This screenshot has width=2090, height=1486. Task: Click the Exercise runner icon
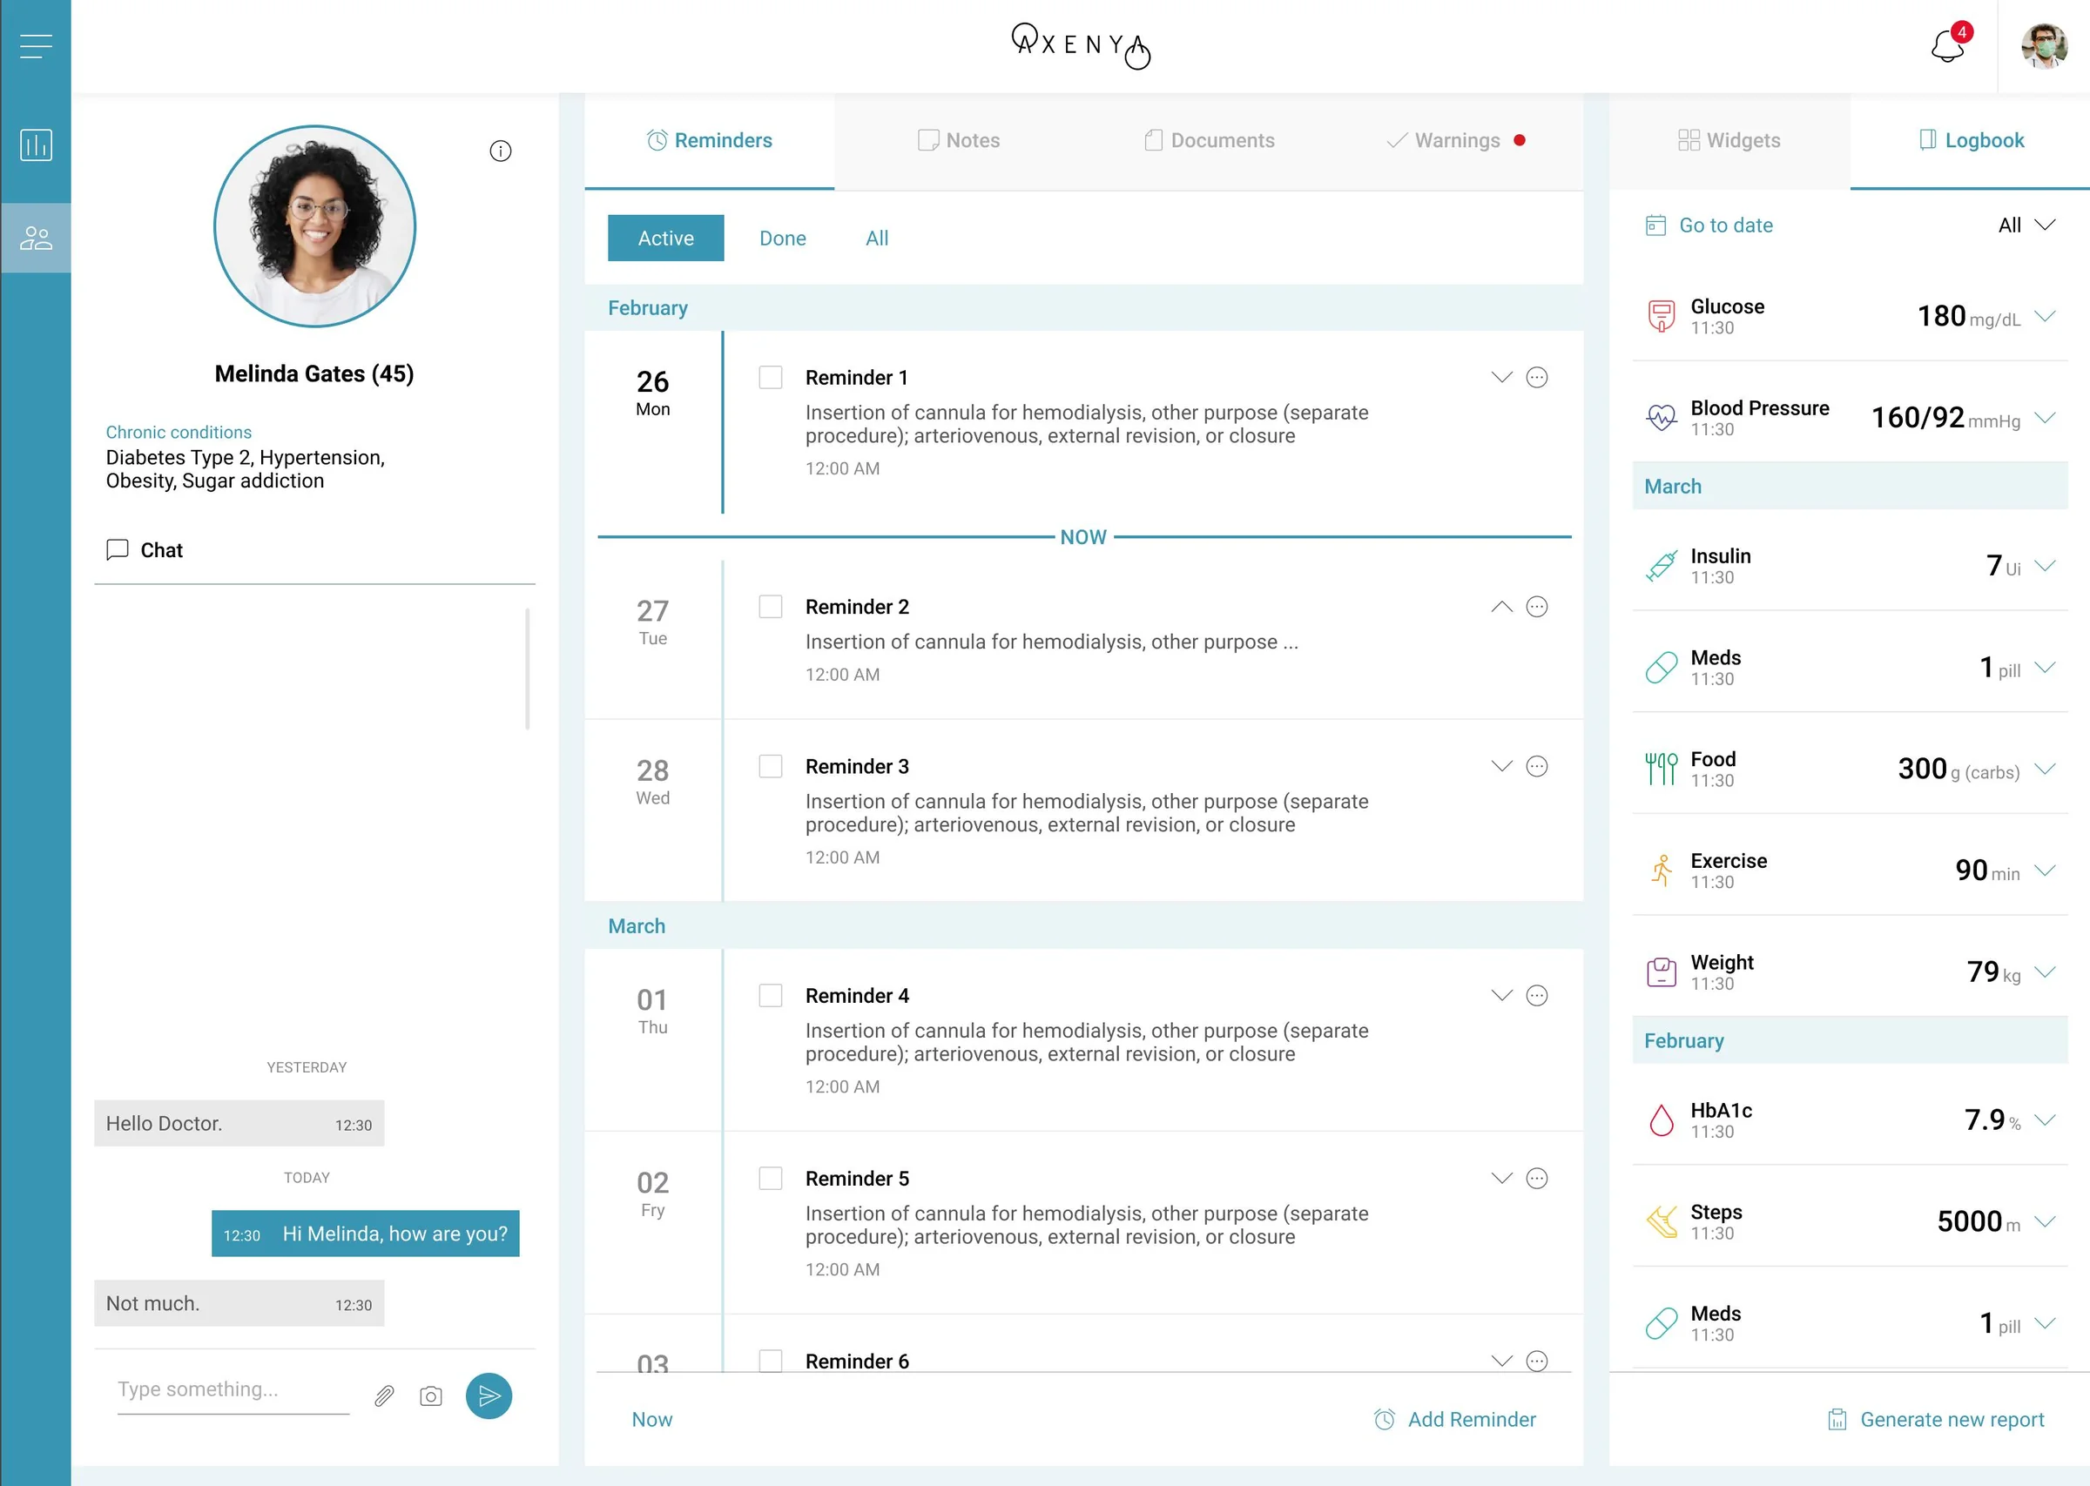(x=1661, y=871)
